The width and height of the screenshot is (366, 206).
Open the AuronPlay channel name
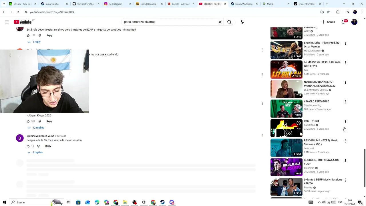309,168
